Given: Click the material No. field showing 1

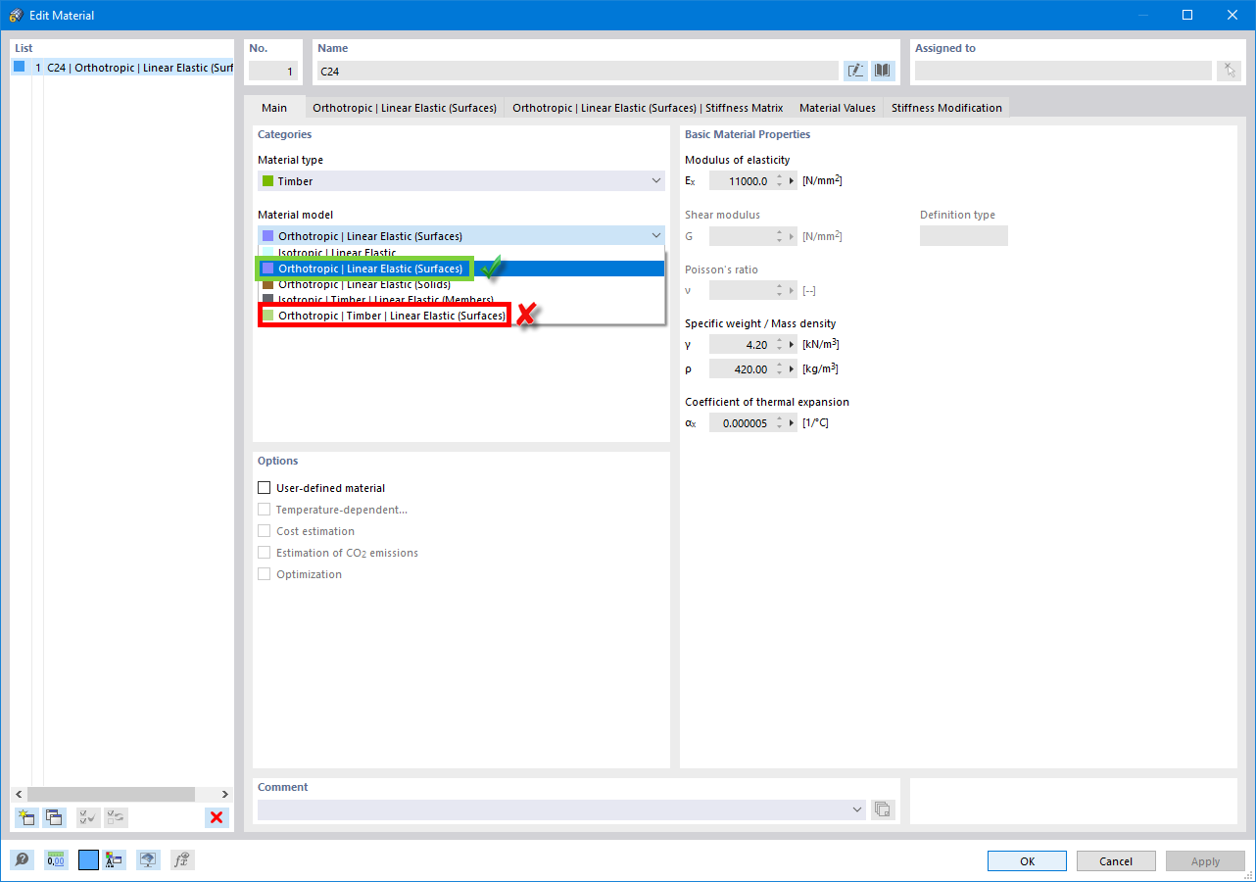Looking at the screenshot, I should click(x=273, y=71).
